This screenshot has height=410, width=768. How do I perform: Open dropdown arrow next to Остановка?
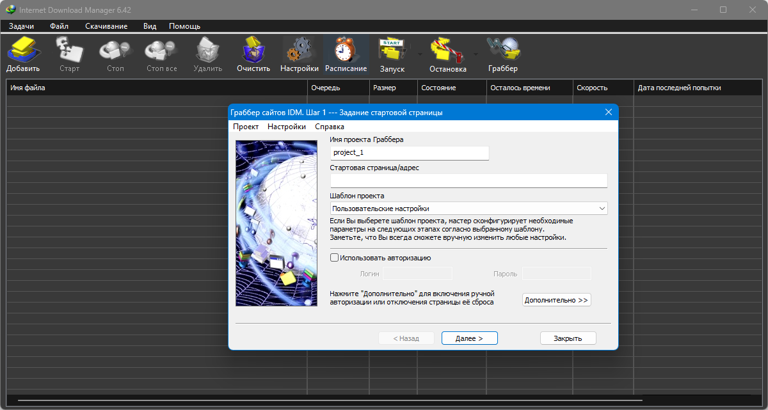476,54
